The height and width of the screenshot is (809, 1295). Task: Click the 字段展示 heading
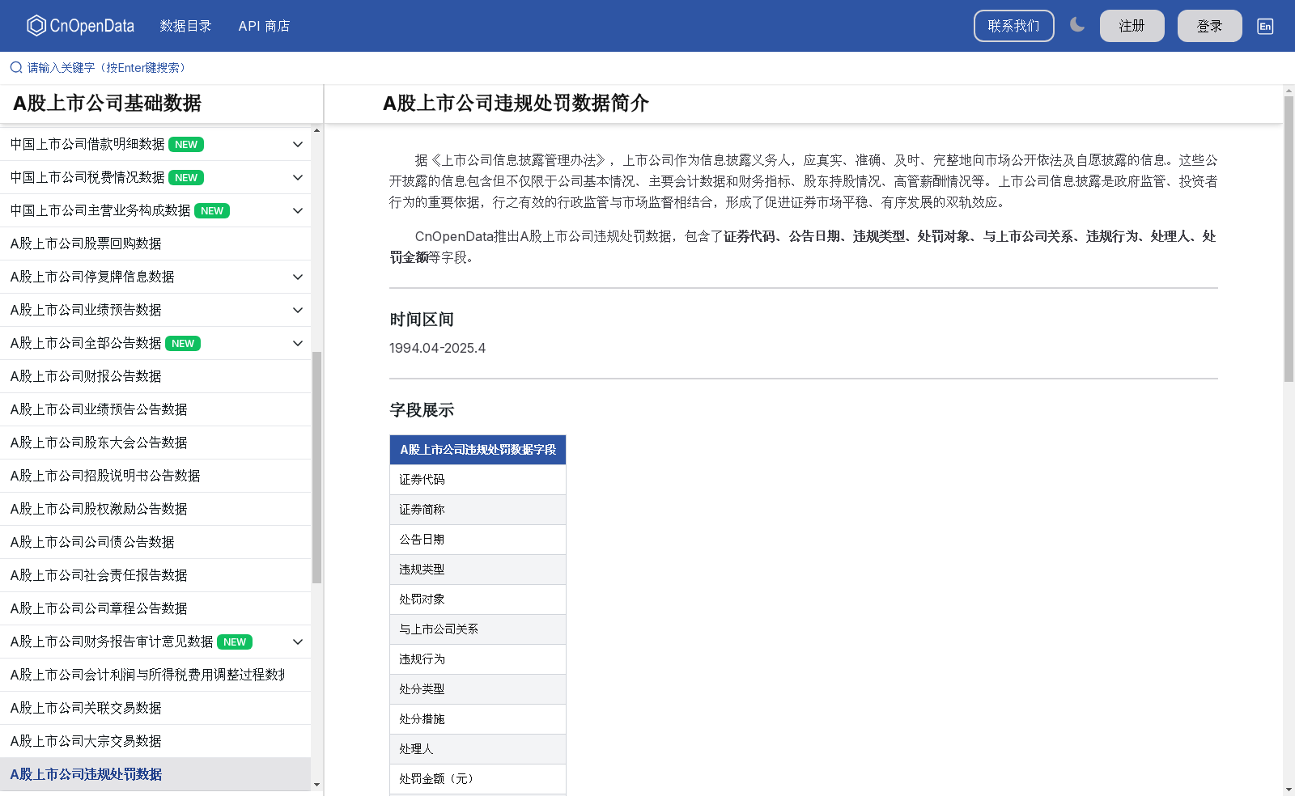(422, 410)
